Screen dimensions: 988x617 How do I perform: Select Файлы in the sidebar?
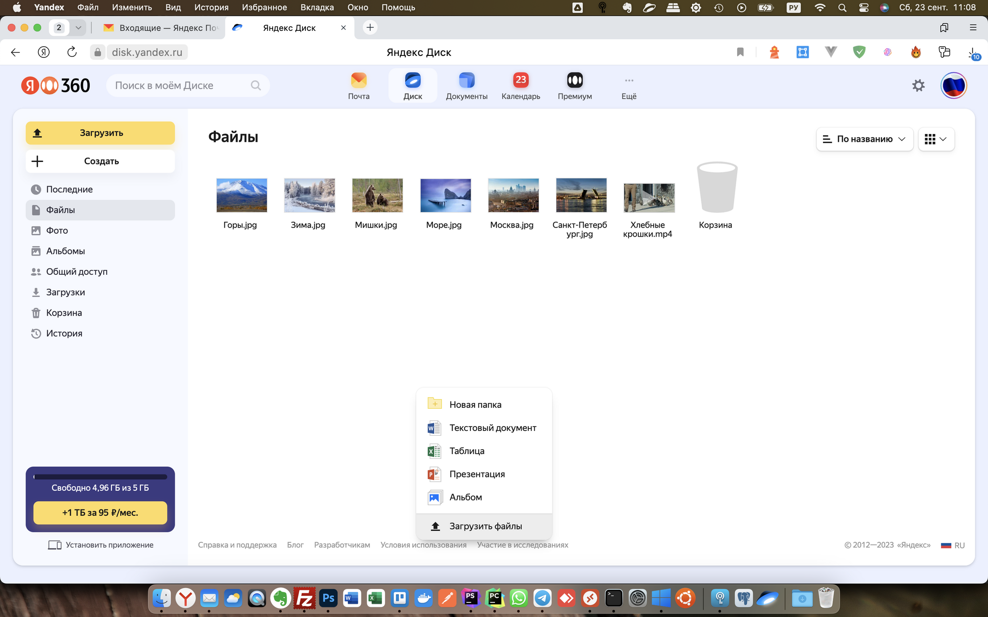pyautogui.click(x=100, y=210)
